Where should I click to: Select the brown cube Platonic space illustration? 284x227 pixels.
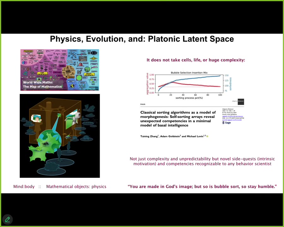pos(60,136)
